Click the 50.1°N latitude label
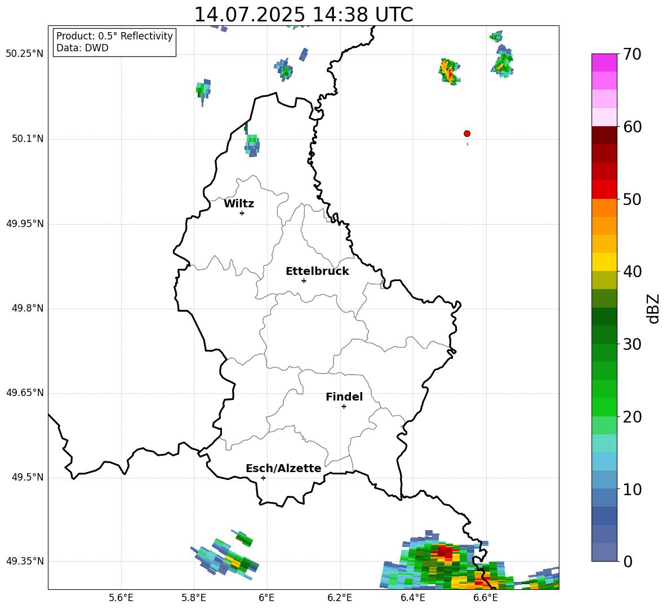This screenshot has height=609, width=667. click(x=28, y=139)
